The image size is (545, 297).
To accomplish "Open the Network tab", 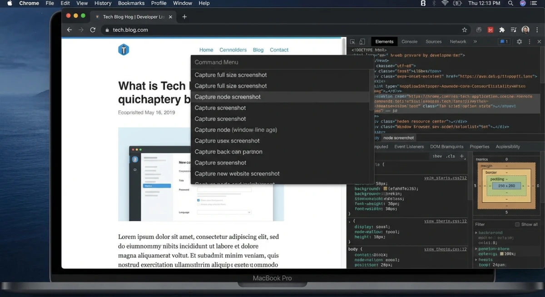I will 458,42.
